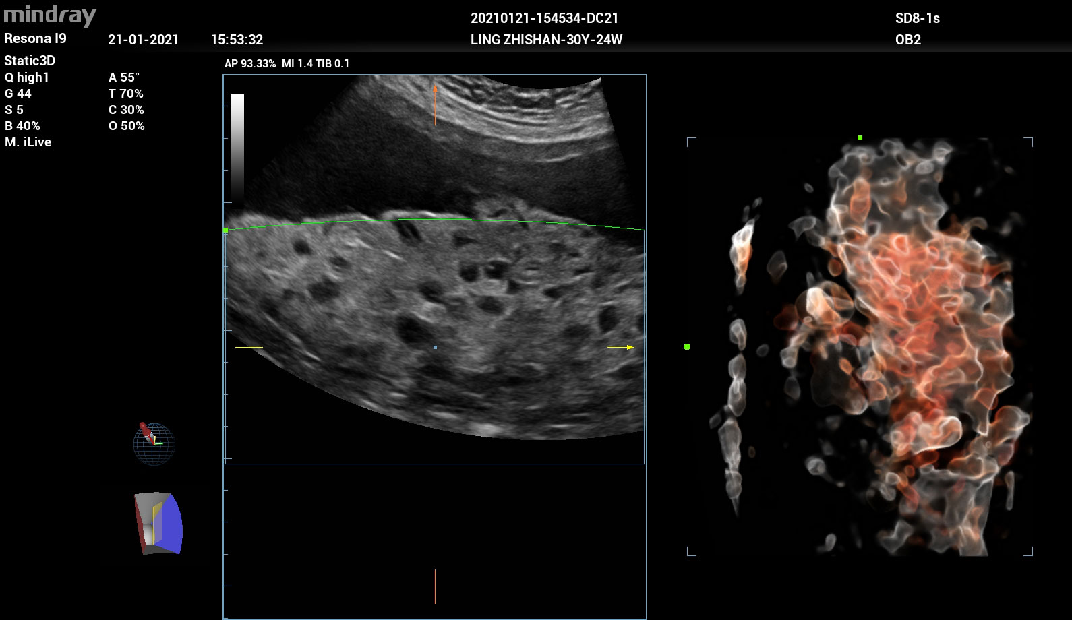The width and height of the screenshot is (1072, 620).
Task: Click the OB2 exam preset label
Action: [907, 40]
